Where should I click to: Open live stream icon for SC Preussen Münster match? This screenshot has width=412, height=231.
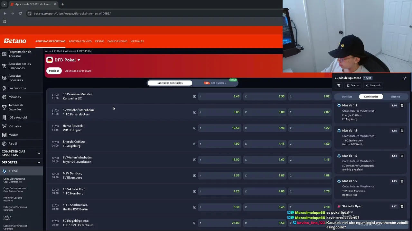click(194, 96)
